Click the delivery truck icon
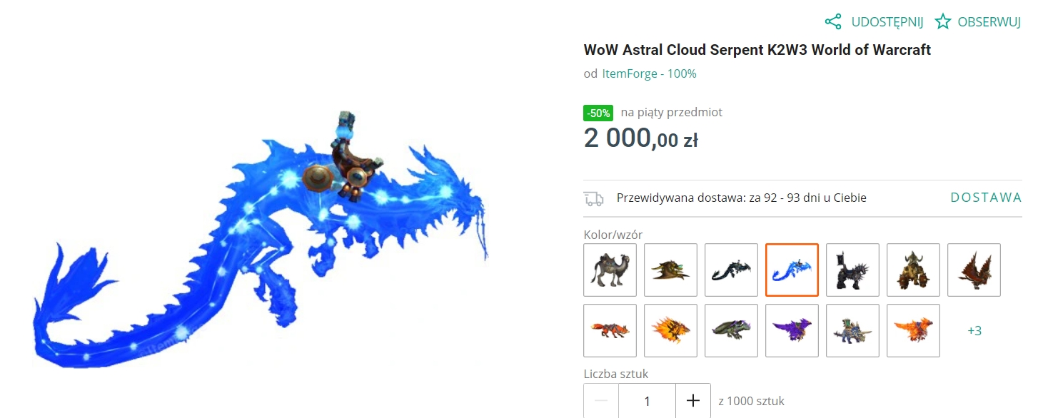The height and width of the screenshot is (418, 1038). 593,198
